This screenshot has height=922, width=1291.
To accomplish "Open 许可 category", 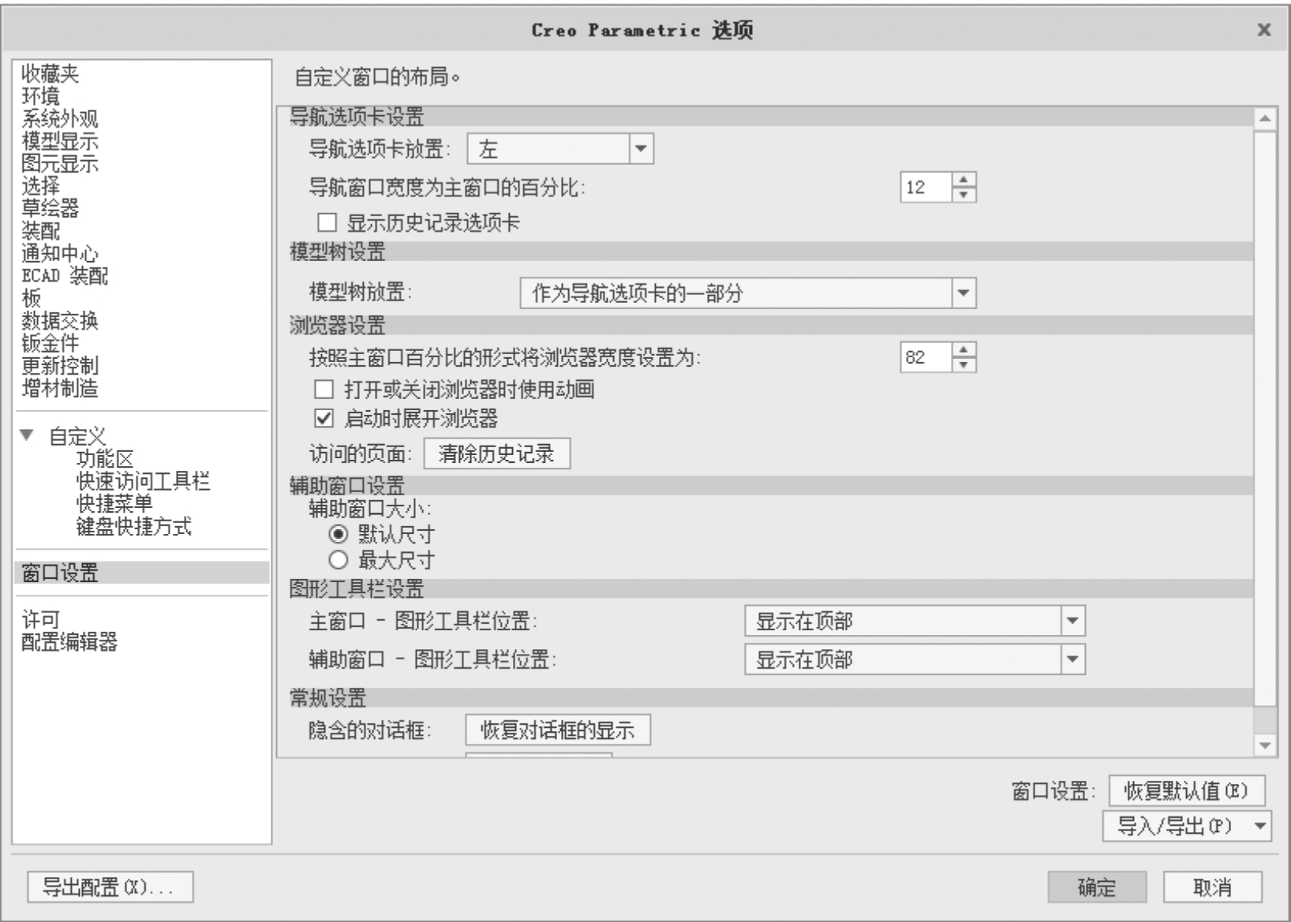I will (40, 619).
